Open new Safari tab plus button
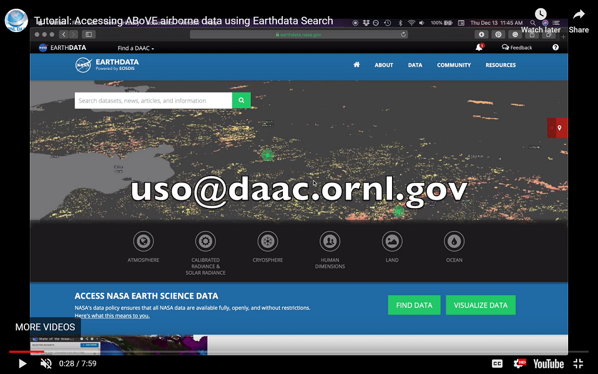The width and height of the screenshot is (598, 374). (x=563, y=37)
